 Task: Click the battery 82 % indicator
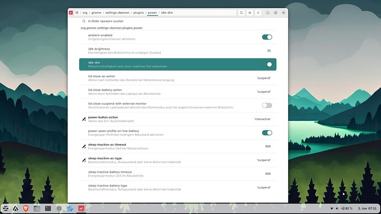tap(347, 208)
